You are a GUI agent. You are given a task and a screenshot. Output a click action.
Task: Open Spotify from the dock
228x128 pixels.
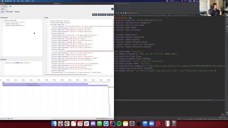pos(119,124)
